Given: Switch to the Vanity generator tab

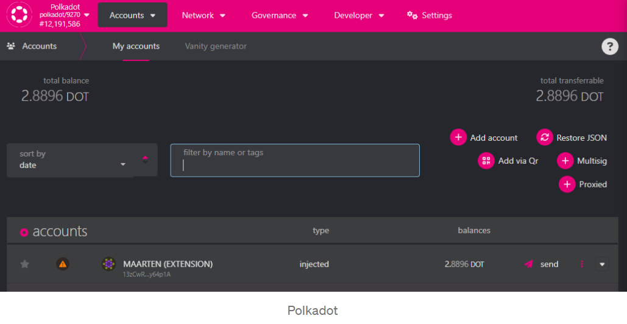Looking at the screenshot, I should pyautogui.click(x=216, y=46).
